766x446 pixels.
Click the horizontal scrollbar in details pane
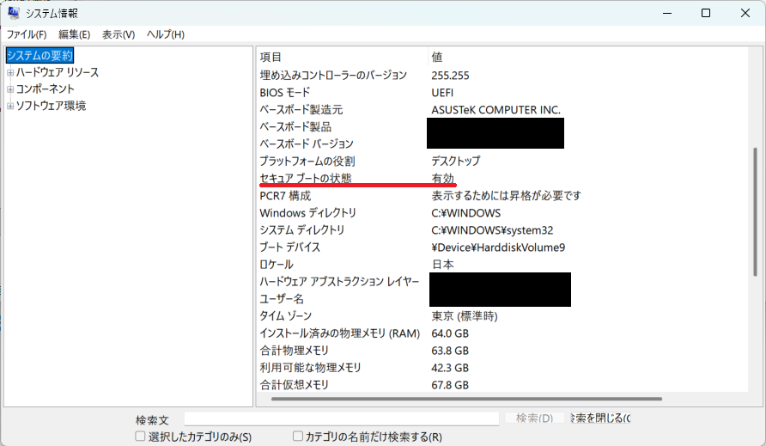pos(466,400)
